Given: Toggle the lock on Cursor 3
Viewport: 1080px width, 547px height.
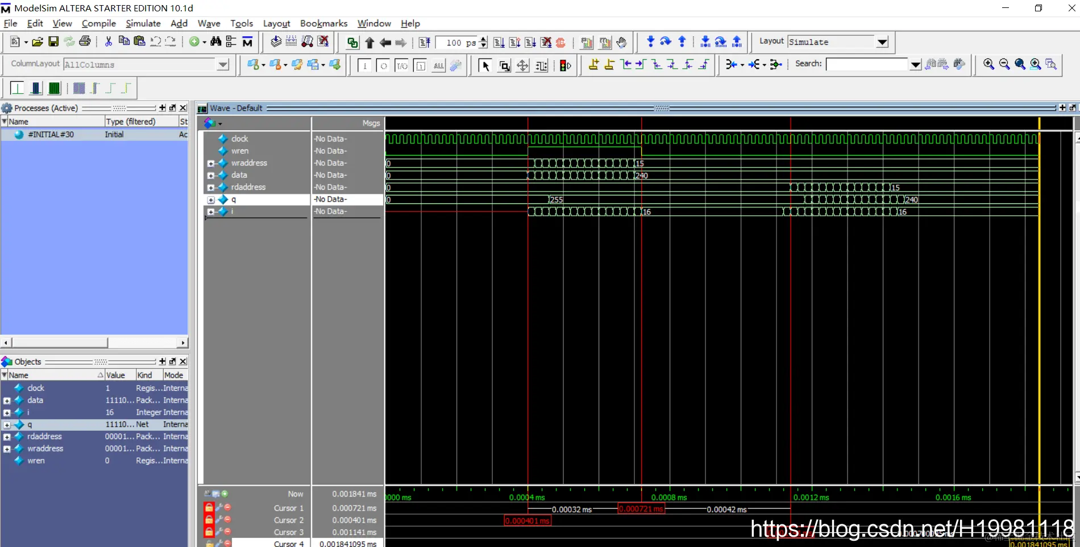Looking at the screenshot, I should [209, 531].
